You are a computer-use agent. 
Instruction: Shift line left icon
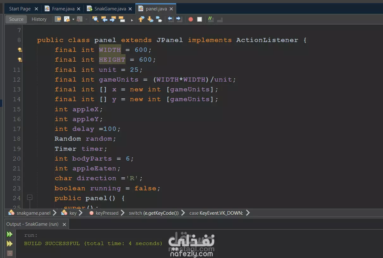(170, 19)
